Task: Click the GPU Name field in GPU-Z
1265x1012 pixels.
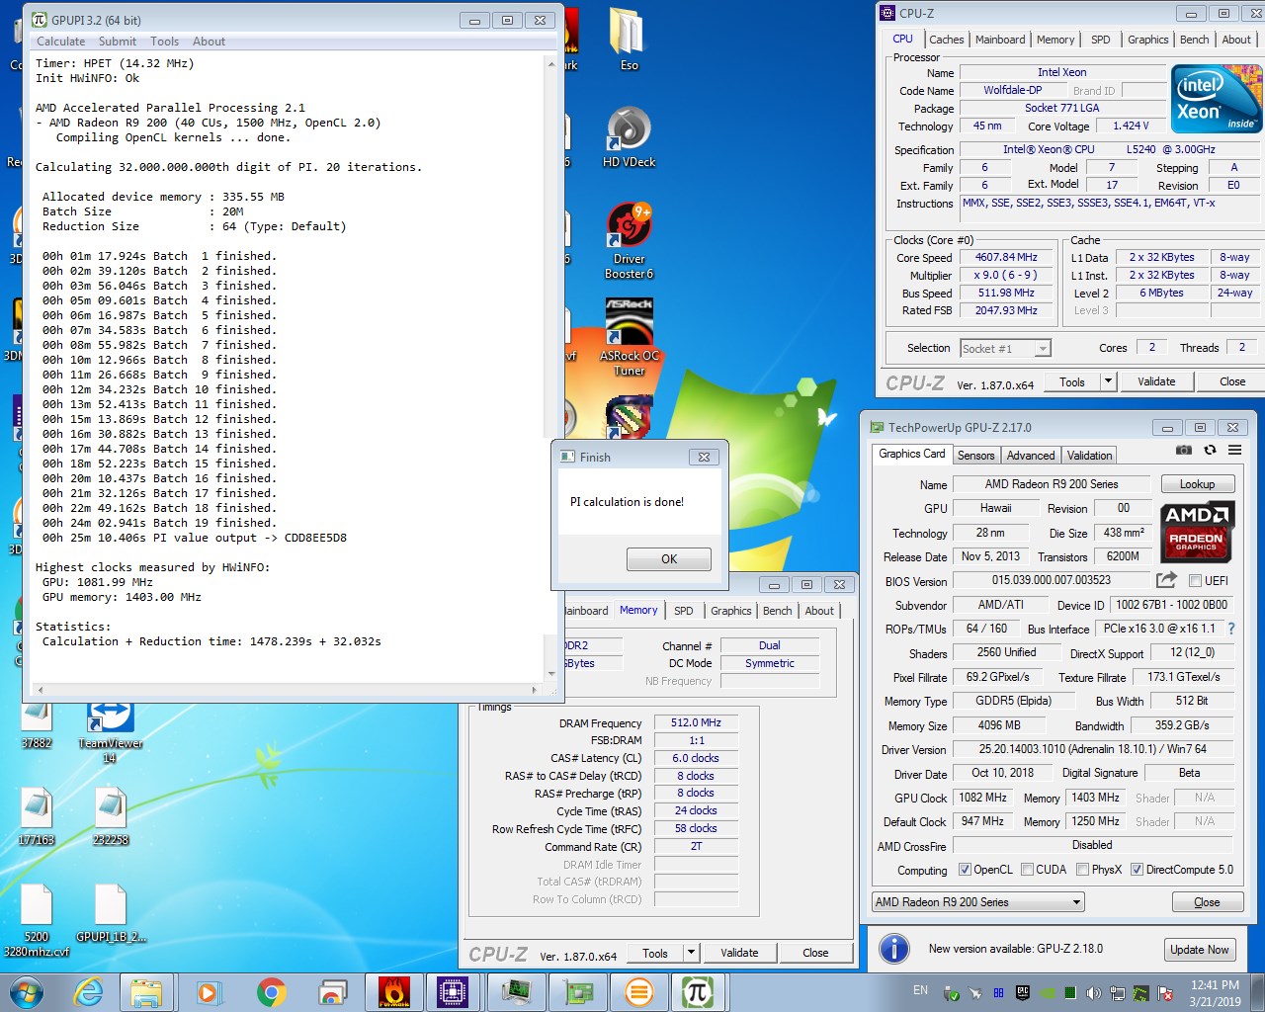Action: point(1052,484)
